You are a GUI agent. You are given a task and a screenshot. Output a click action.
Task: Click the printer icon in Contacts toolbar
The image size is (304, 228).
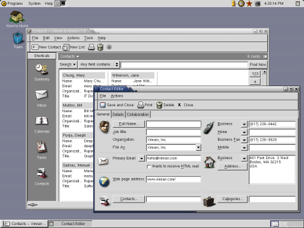point(91,47)
